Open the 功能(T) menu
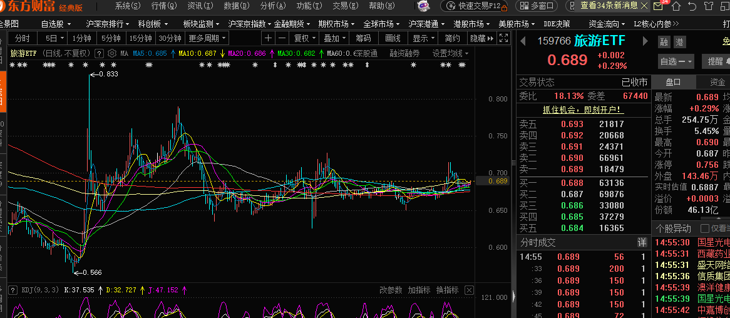730x318 pixels. tap(310, 6)
